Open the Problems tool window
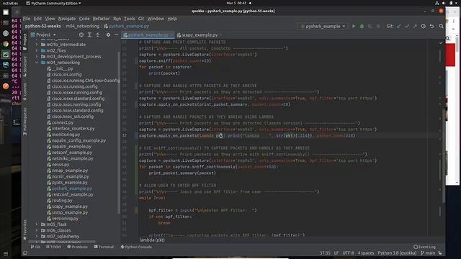461x259 pixels. pos(77,247)
